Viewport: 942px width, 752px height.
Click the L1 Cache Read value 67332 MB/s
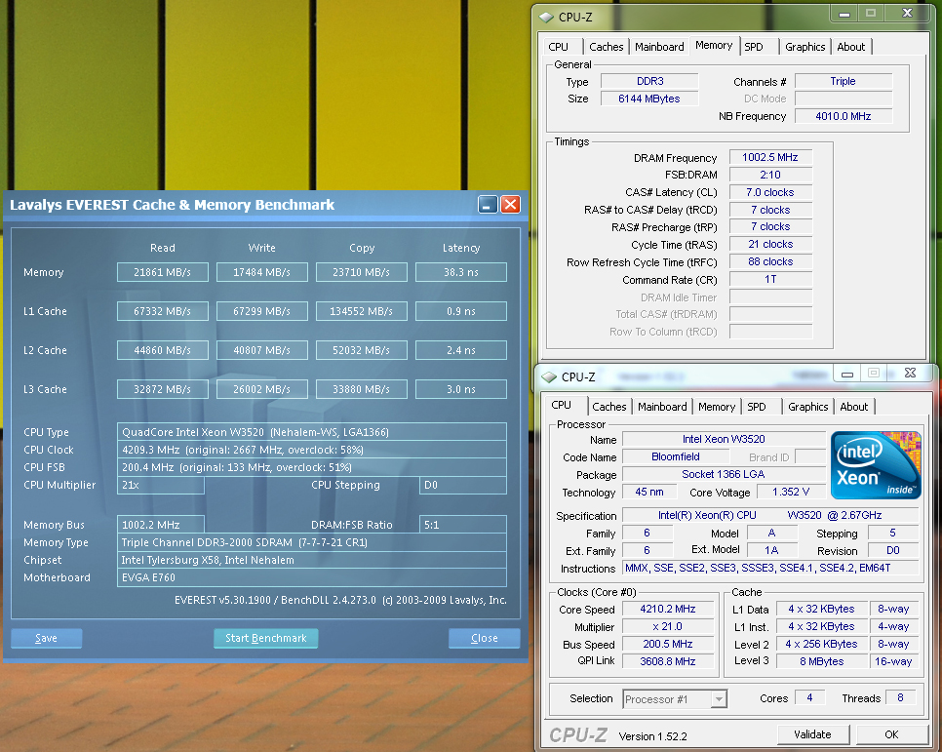[163, 311]
